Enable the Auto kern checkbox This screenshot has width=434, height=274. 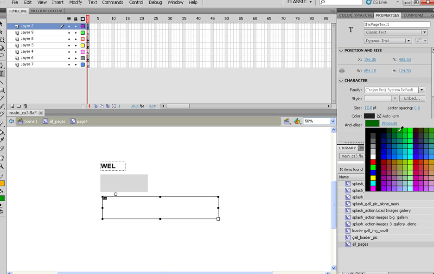tap(379, 116)
